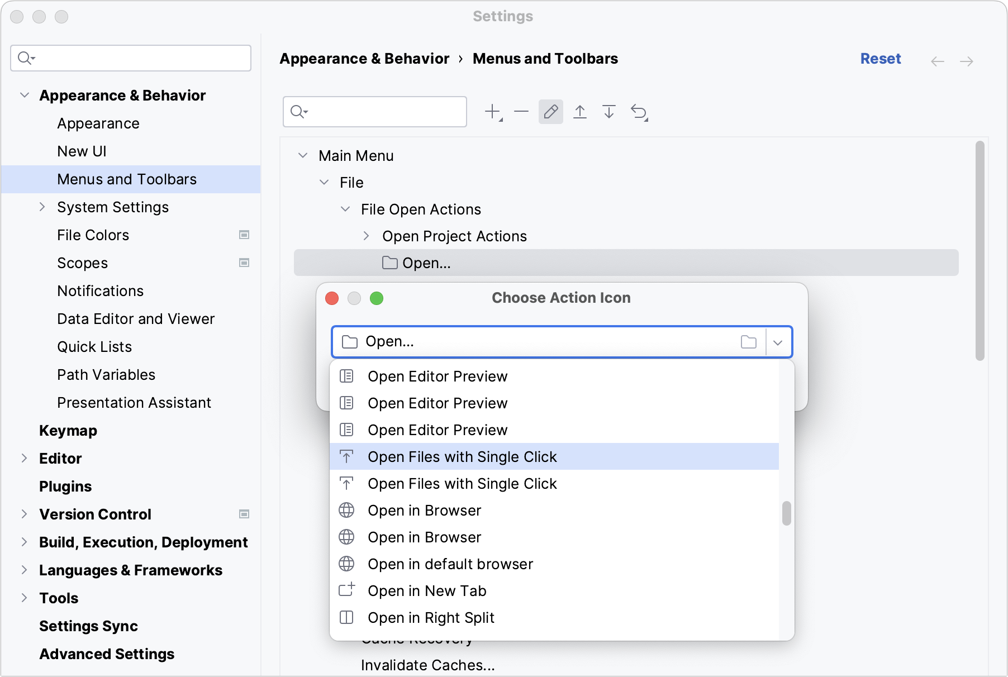Select Invalidate Caches... in actions tree

[428, 665]
